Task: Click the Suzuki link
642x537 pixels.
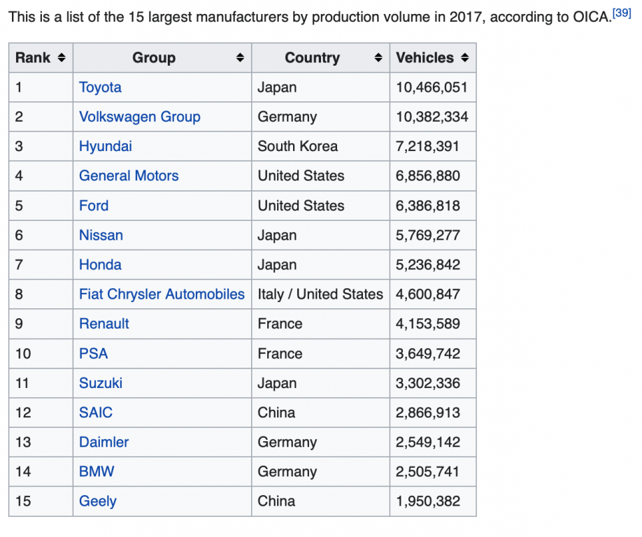Action: 101,383
